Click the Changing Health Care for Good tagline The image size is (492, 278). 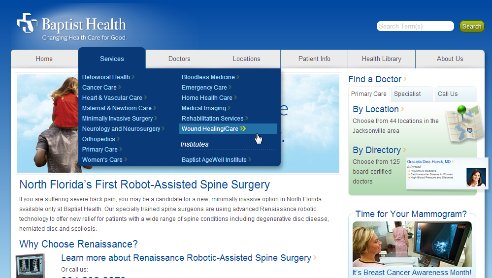click(x=84, y=37)
